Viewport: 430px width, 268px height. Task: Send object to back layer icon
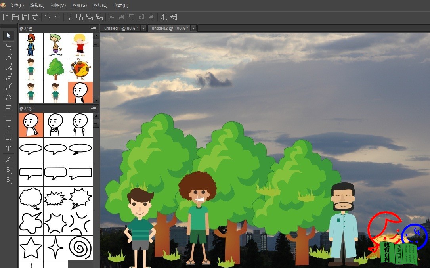tap(80, 17)
